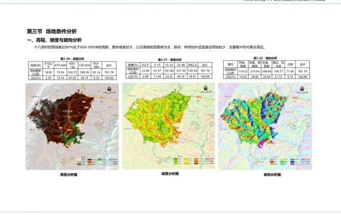Viewport: 341px width, 215px height.
Task: Click percentage 21.72 in aspect table
Action: 278,77
